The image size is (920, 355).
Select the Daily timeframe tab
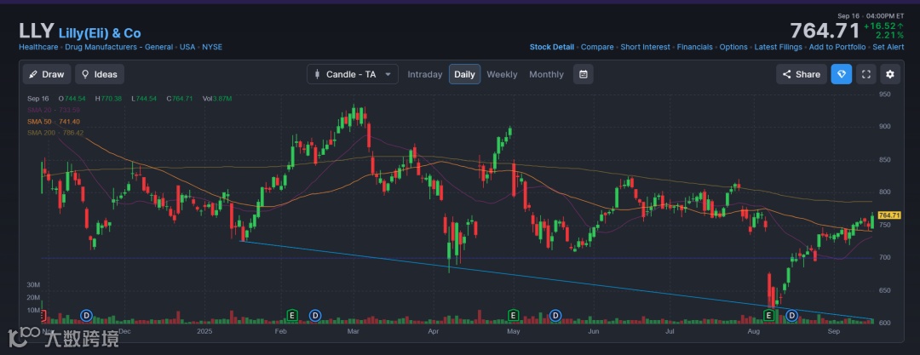click(x=464, y=74)
